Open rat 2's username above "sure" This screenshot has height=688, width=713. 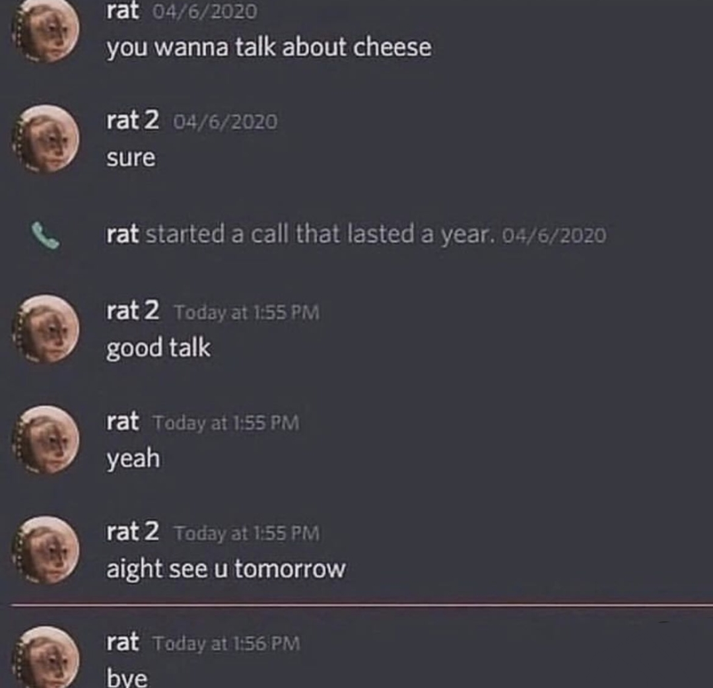[x=133, y=121]
